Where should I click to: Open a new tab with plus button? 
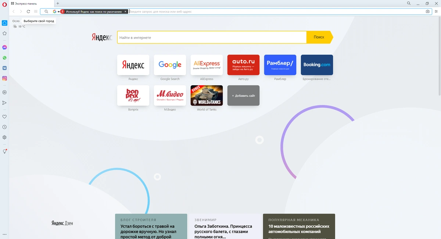pos(58,3)
